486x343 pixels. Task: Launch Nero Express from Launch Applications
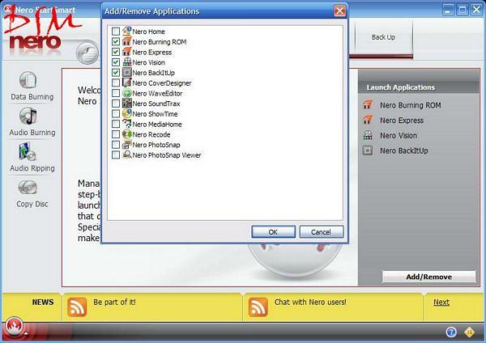[401, 121]
